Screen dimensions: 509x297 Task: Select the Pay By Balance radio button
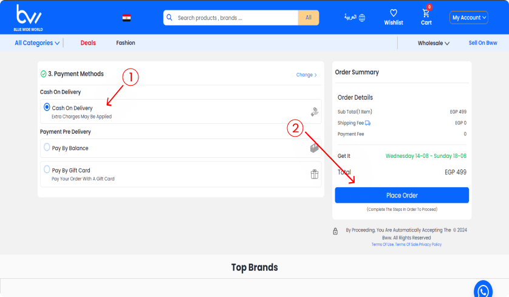click(47, 148)
